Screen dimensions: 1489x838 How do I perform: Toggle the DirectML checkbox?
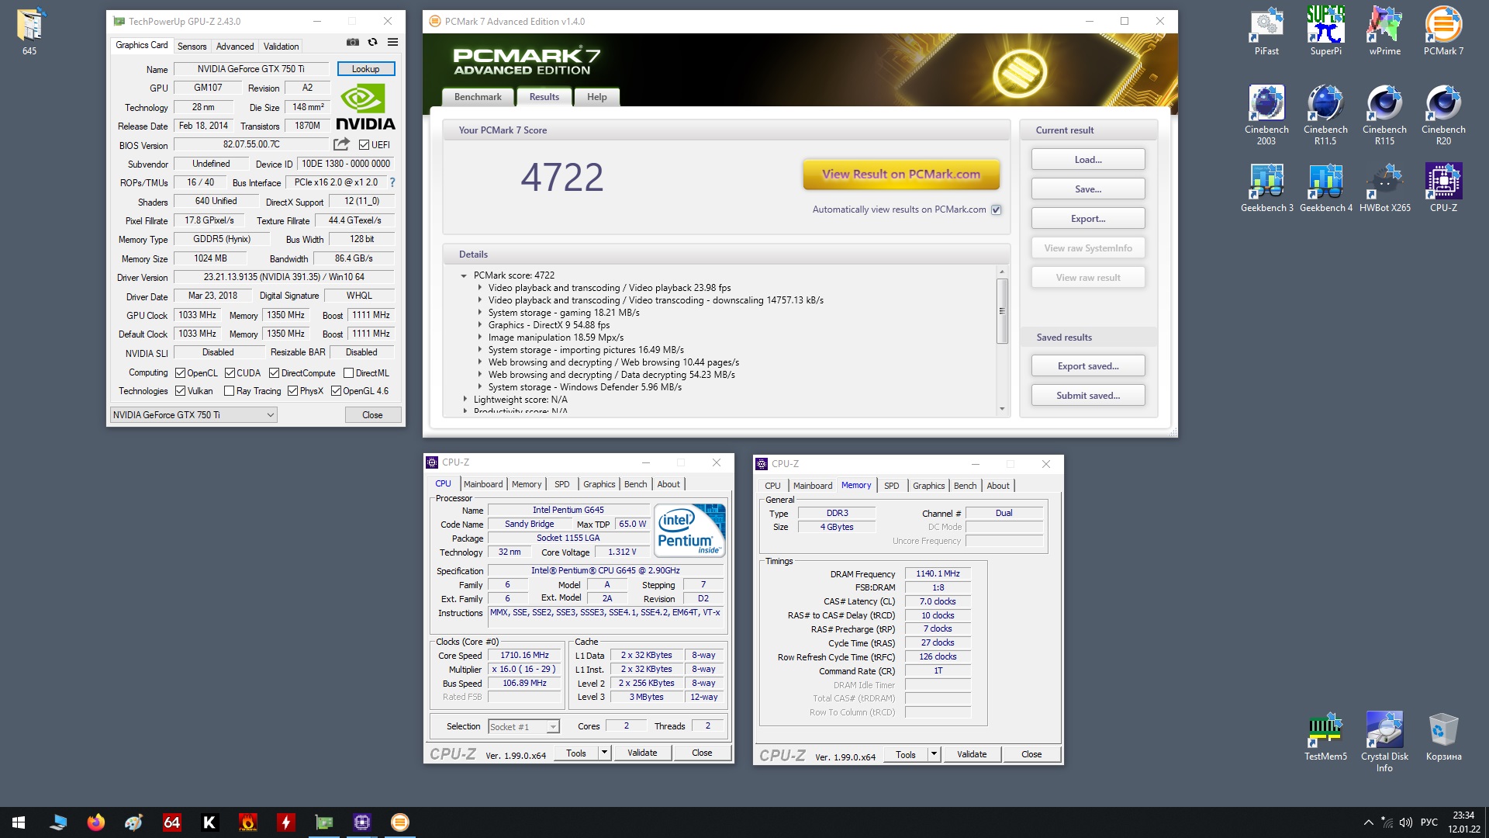click(x=349, y=373)
